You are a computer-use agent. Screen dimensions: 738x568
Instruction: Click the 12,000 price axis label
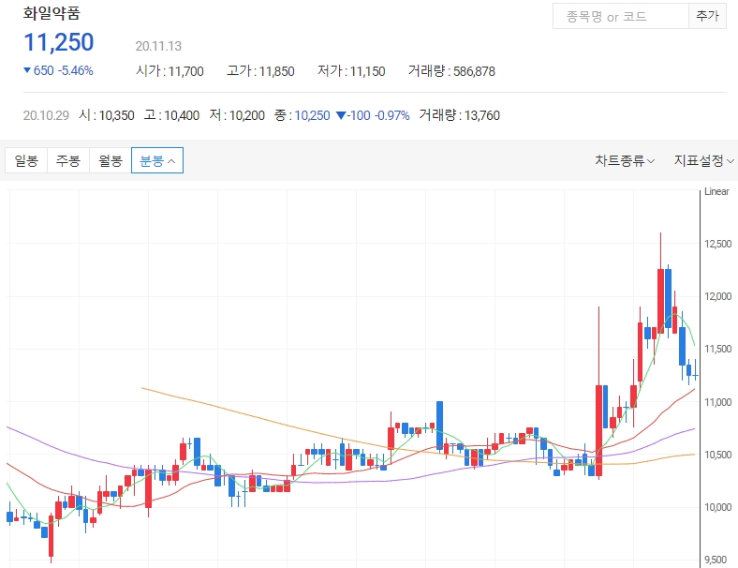tap(717, 296)
